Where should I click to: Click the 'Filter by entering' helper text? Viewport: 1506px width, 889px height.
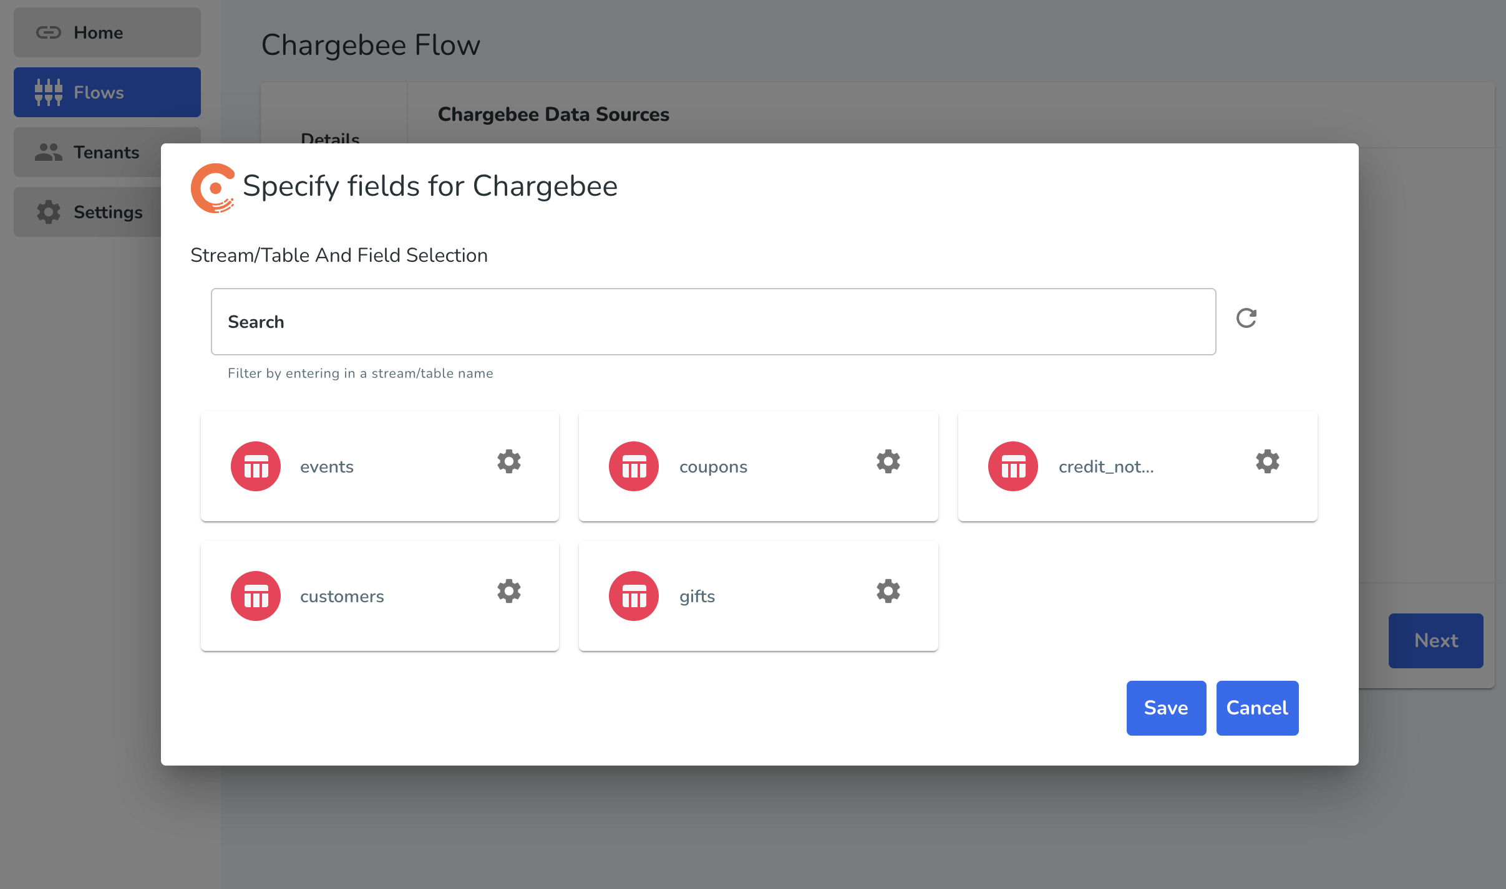tap(361, 373)
